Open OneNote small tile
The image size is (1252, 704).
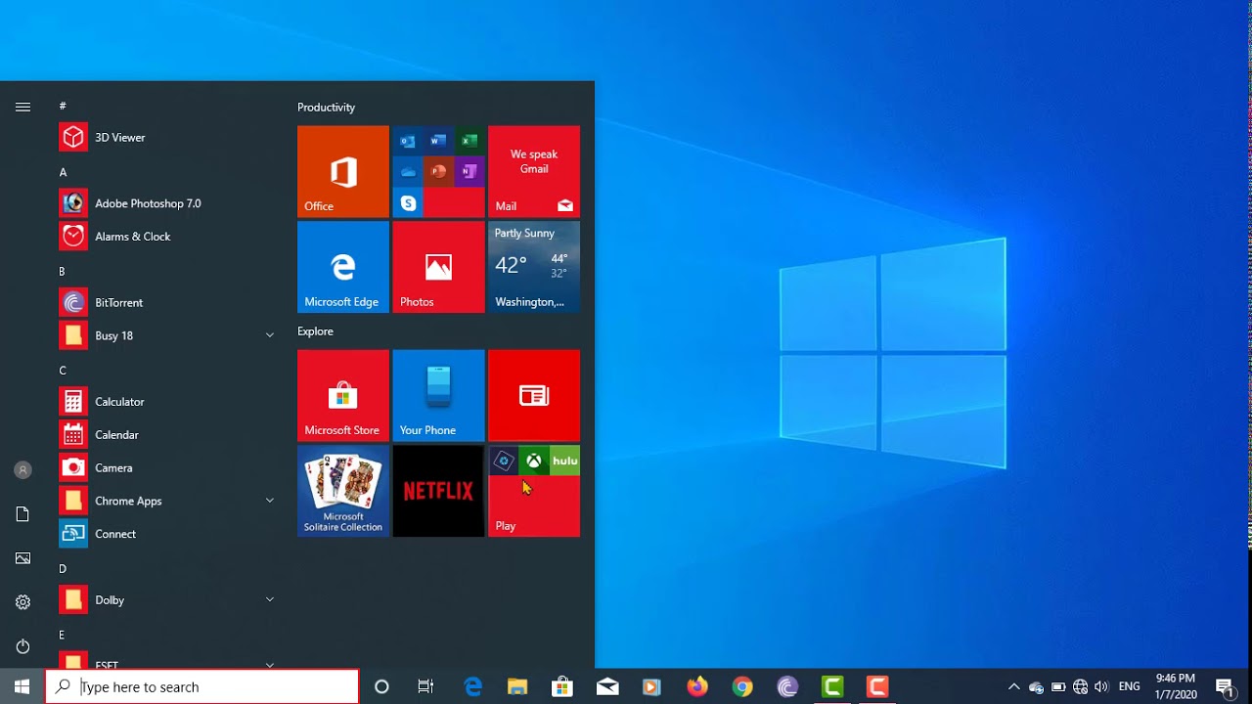469,172
